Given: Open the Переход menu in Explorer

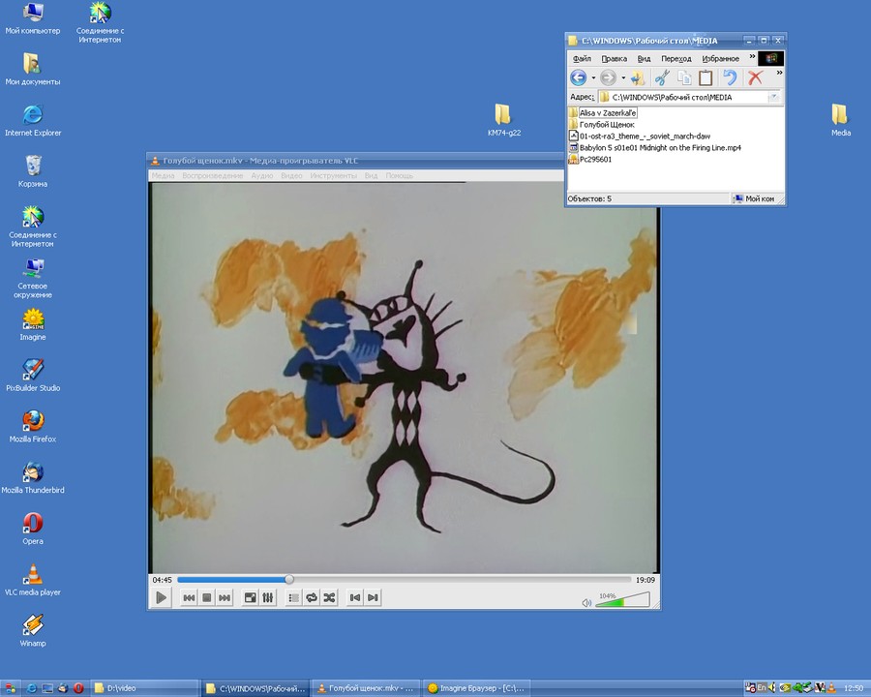Looking at the screenshot, I should coord(676,58).
